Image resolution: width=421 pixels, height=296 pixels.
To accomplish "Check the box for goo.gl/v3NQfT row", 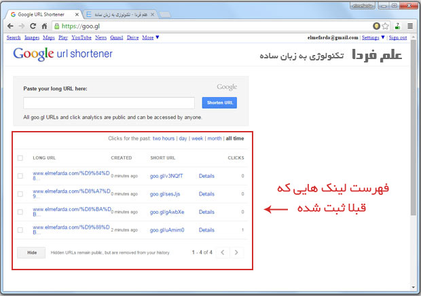I will (20, 177).
